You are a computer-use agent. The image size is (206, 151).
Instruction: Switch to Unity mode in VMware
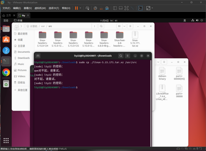(132, 8)
